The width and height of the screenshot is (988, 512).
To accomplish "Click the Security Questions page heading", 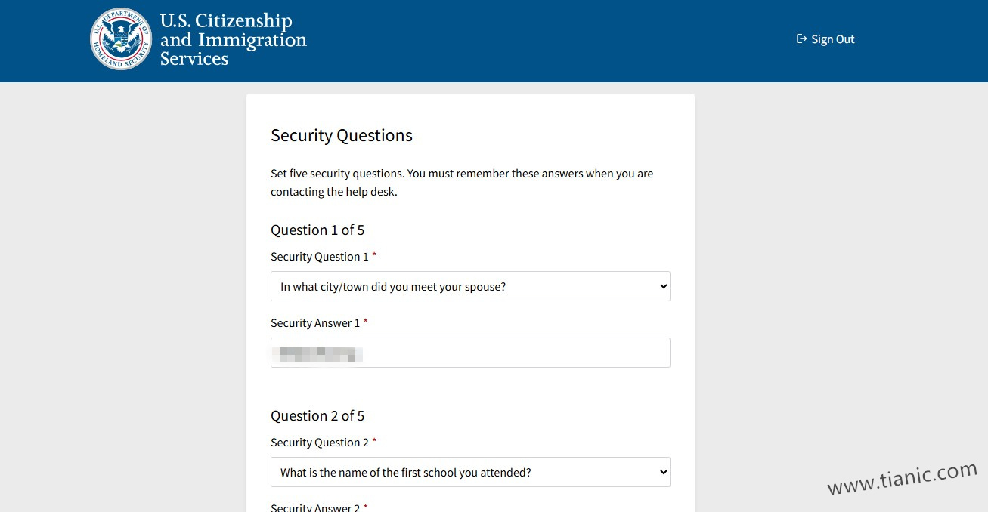I will [x=342, y=136].
